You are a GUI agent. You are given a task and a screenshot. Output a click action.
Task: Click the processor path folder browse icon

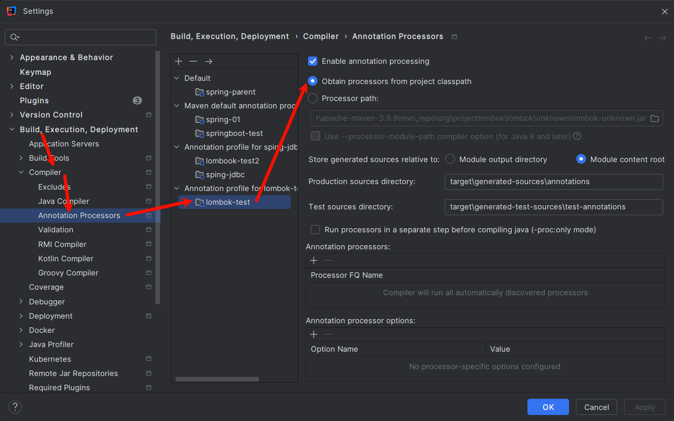655,118
